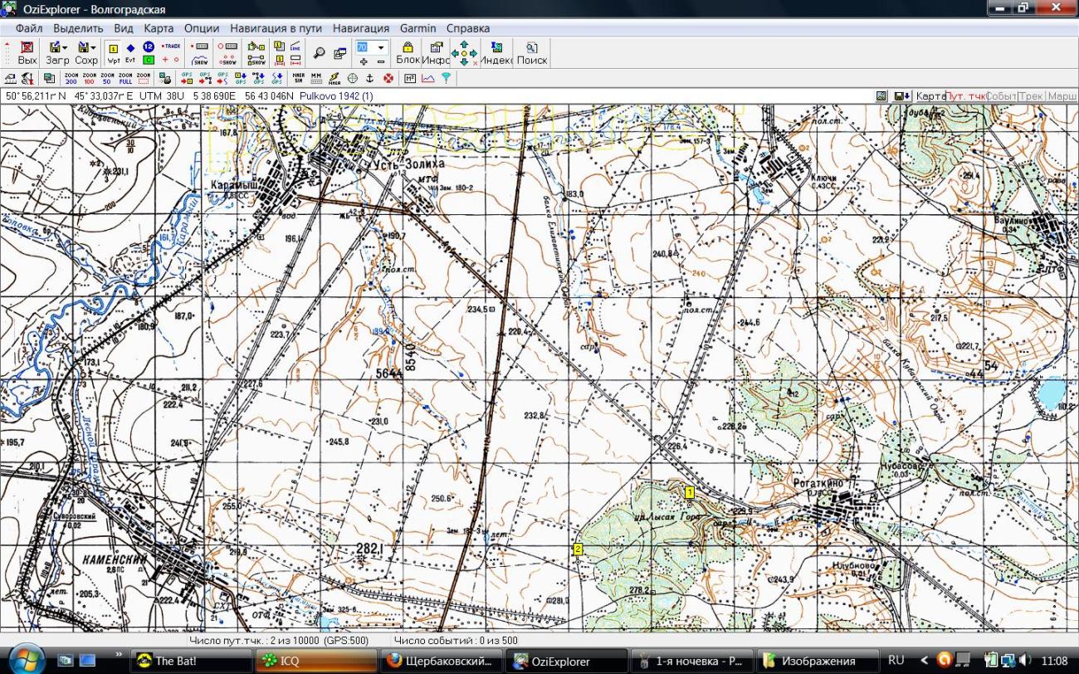The width and height of the screenshot is (1079, 674).
Task: Click the Поиск search button
Action: [x=531, y=53]
